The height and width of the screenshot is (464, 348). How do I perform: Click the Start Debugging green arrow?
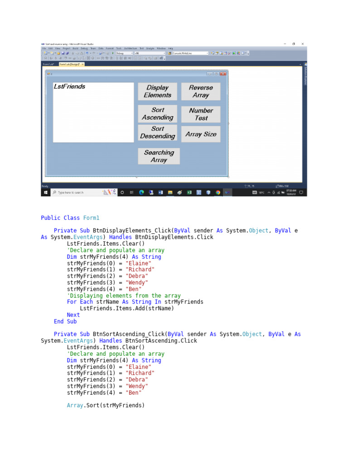coord(113,53)
